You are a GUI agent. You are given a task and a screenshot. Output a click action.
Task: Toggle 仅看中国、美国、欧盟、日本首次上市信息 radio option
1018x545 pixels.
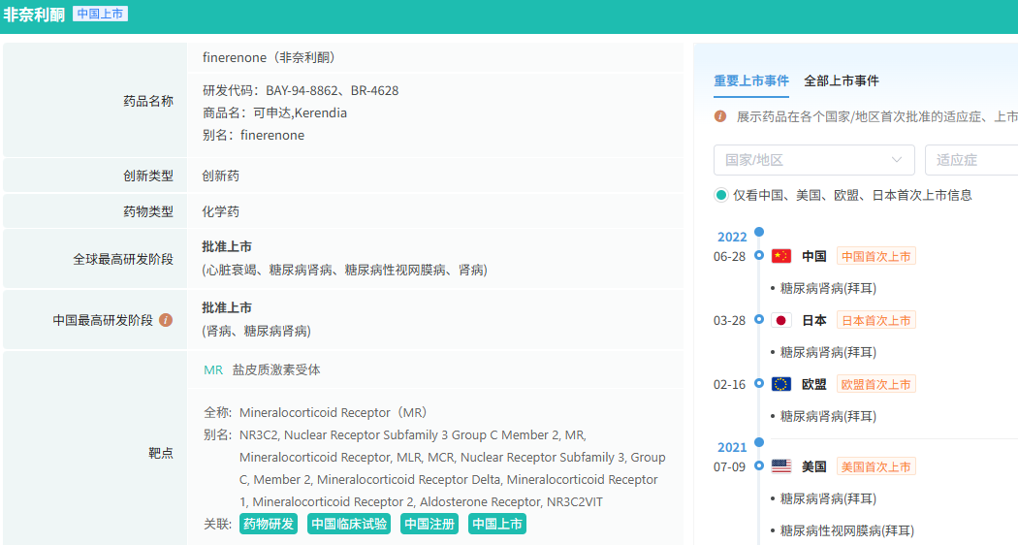pos(721,195)
